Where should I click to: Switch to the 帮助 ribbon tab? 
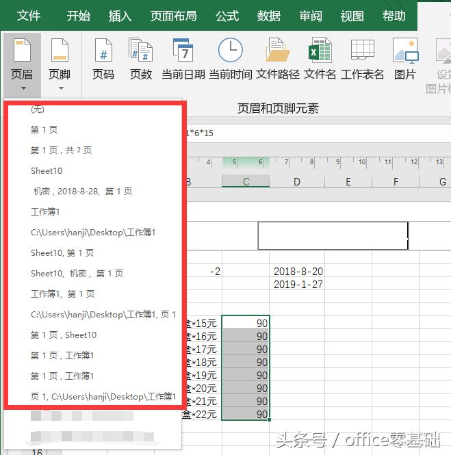click(394, 16)
